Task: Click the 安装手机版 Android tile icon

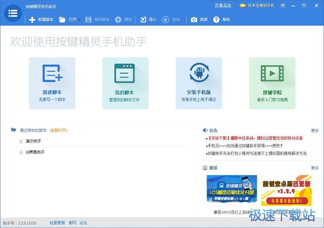Action: pyautogui.click(x=199, y=73)
